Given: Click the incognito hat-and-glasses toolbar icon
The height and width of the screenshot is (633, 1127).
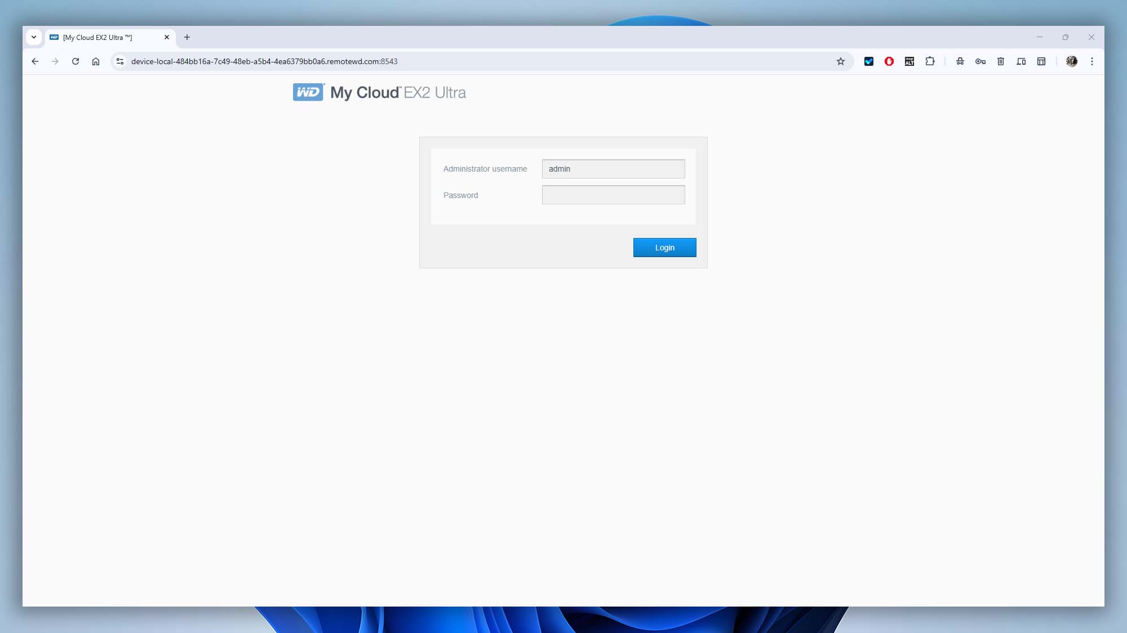Looking at the screenshot, I should [x=960, y=61].
